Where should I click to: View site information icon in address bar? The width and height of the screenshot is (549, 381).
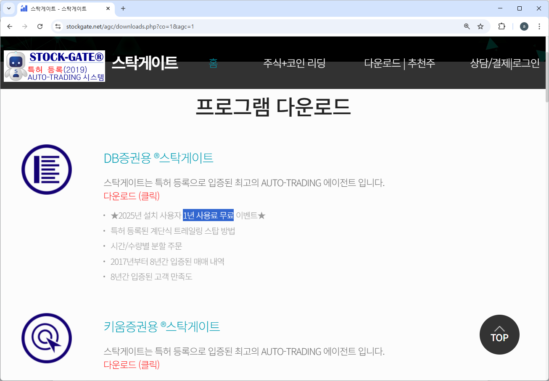(x=58, y=26)
